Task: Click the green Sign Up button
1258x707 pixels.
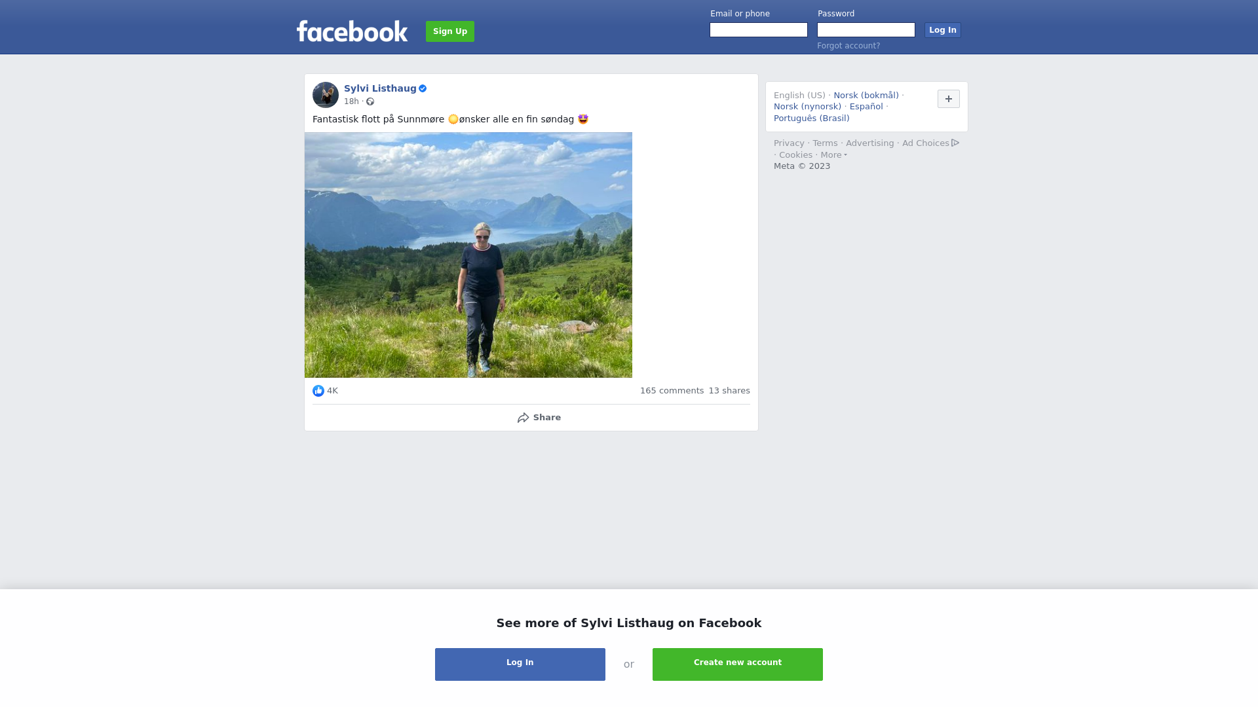Action: (x=450, y=31)
